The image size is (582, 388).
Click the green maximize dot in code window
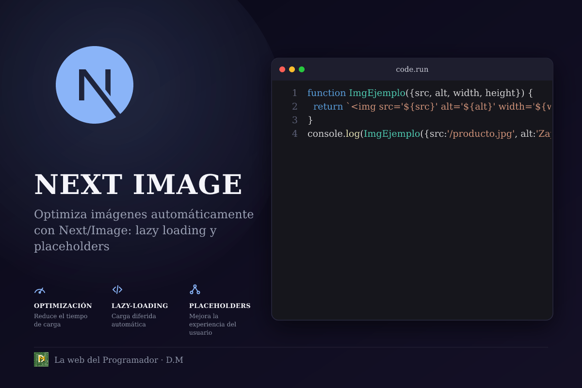click(302, 69)
